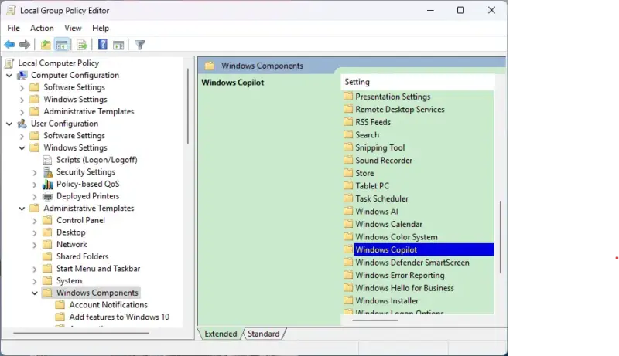
Task: Click Windows Copilot folder icon in list
Action: (x=347, y=249)
